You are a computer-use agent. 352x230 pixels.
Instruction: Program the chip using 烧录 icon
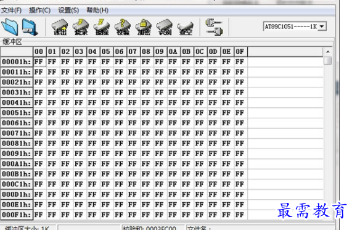point(81,27)
